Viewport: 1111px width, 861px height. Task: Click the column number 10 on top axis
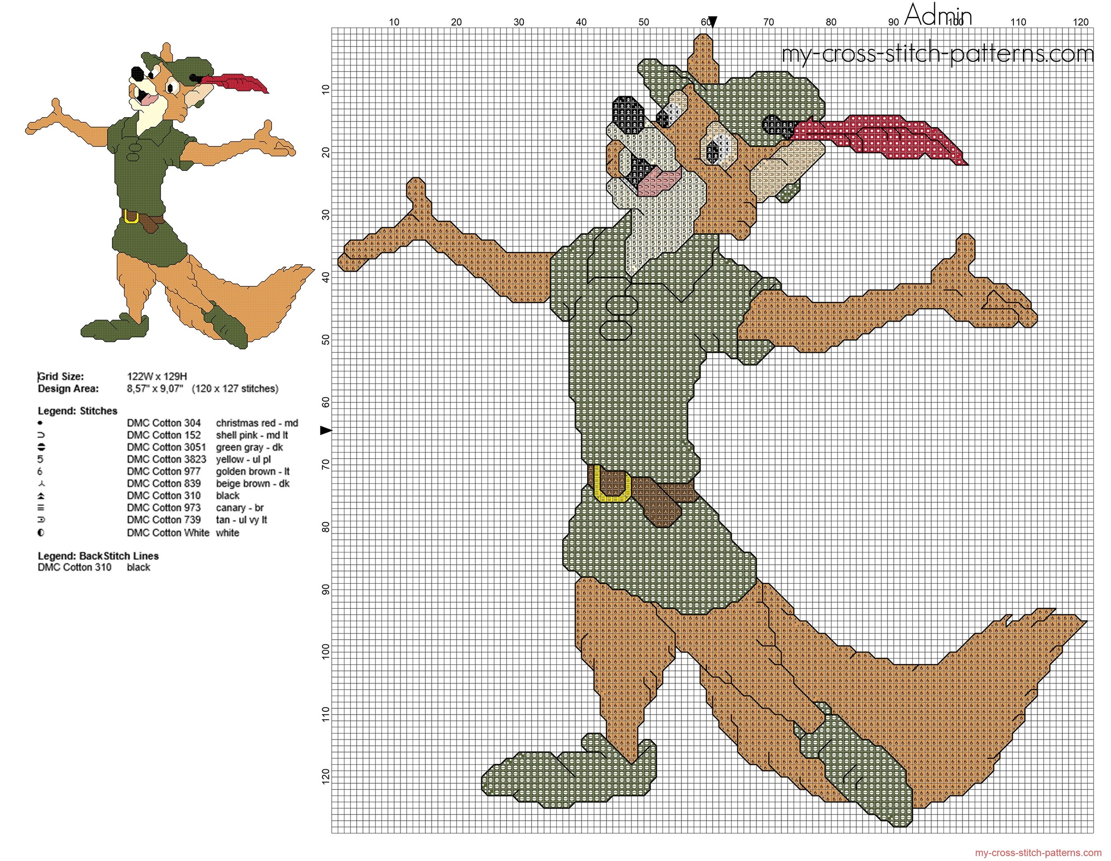(394, 22)
